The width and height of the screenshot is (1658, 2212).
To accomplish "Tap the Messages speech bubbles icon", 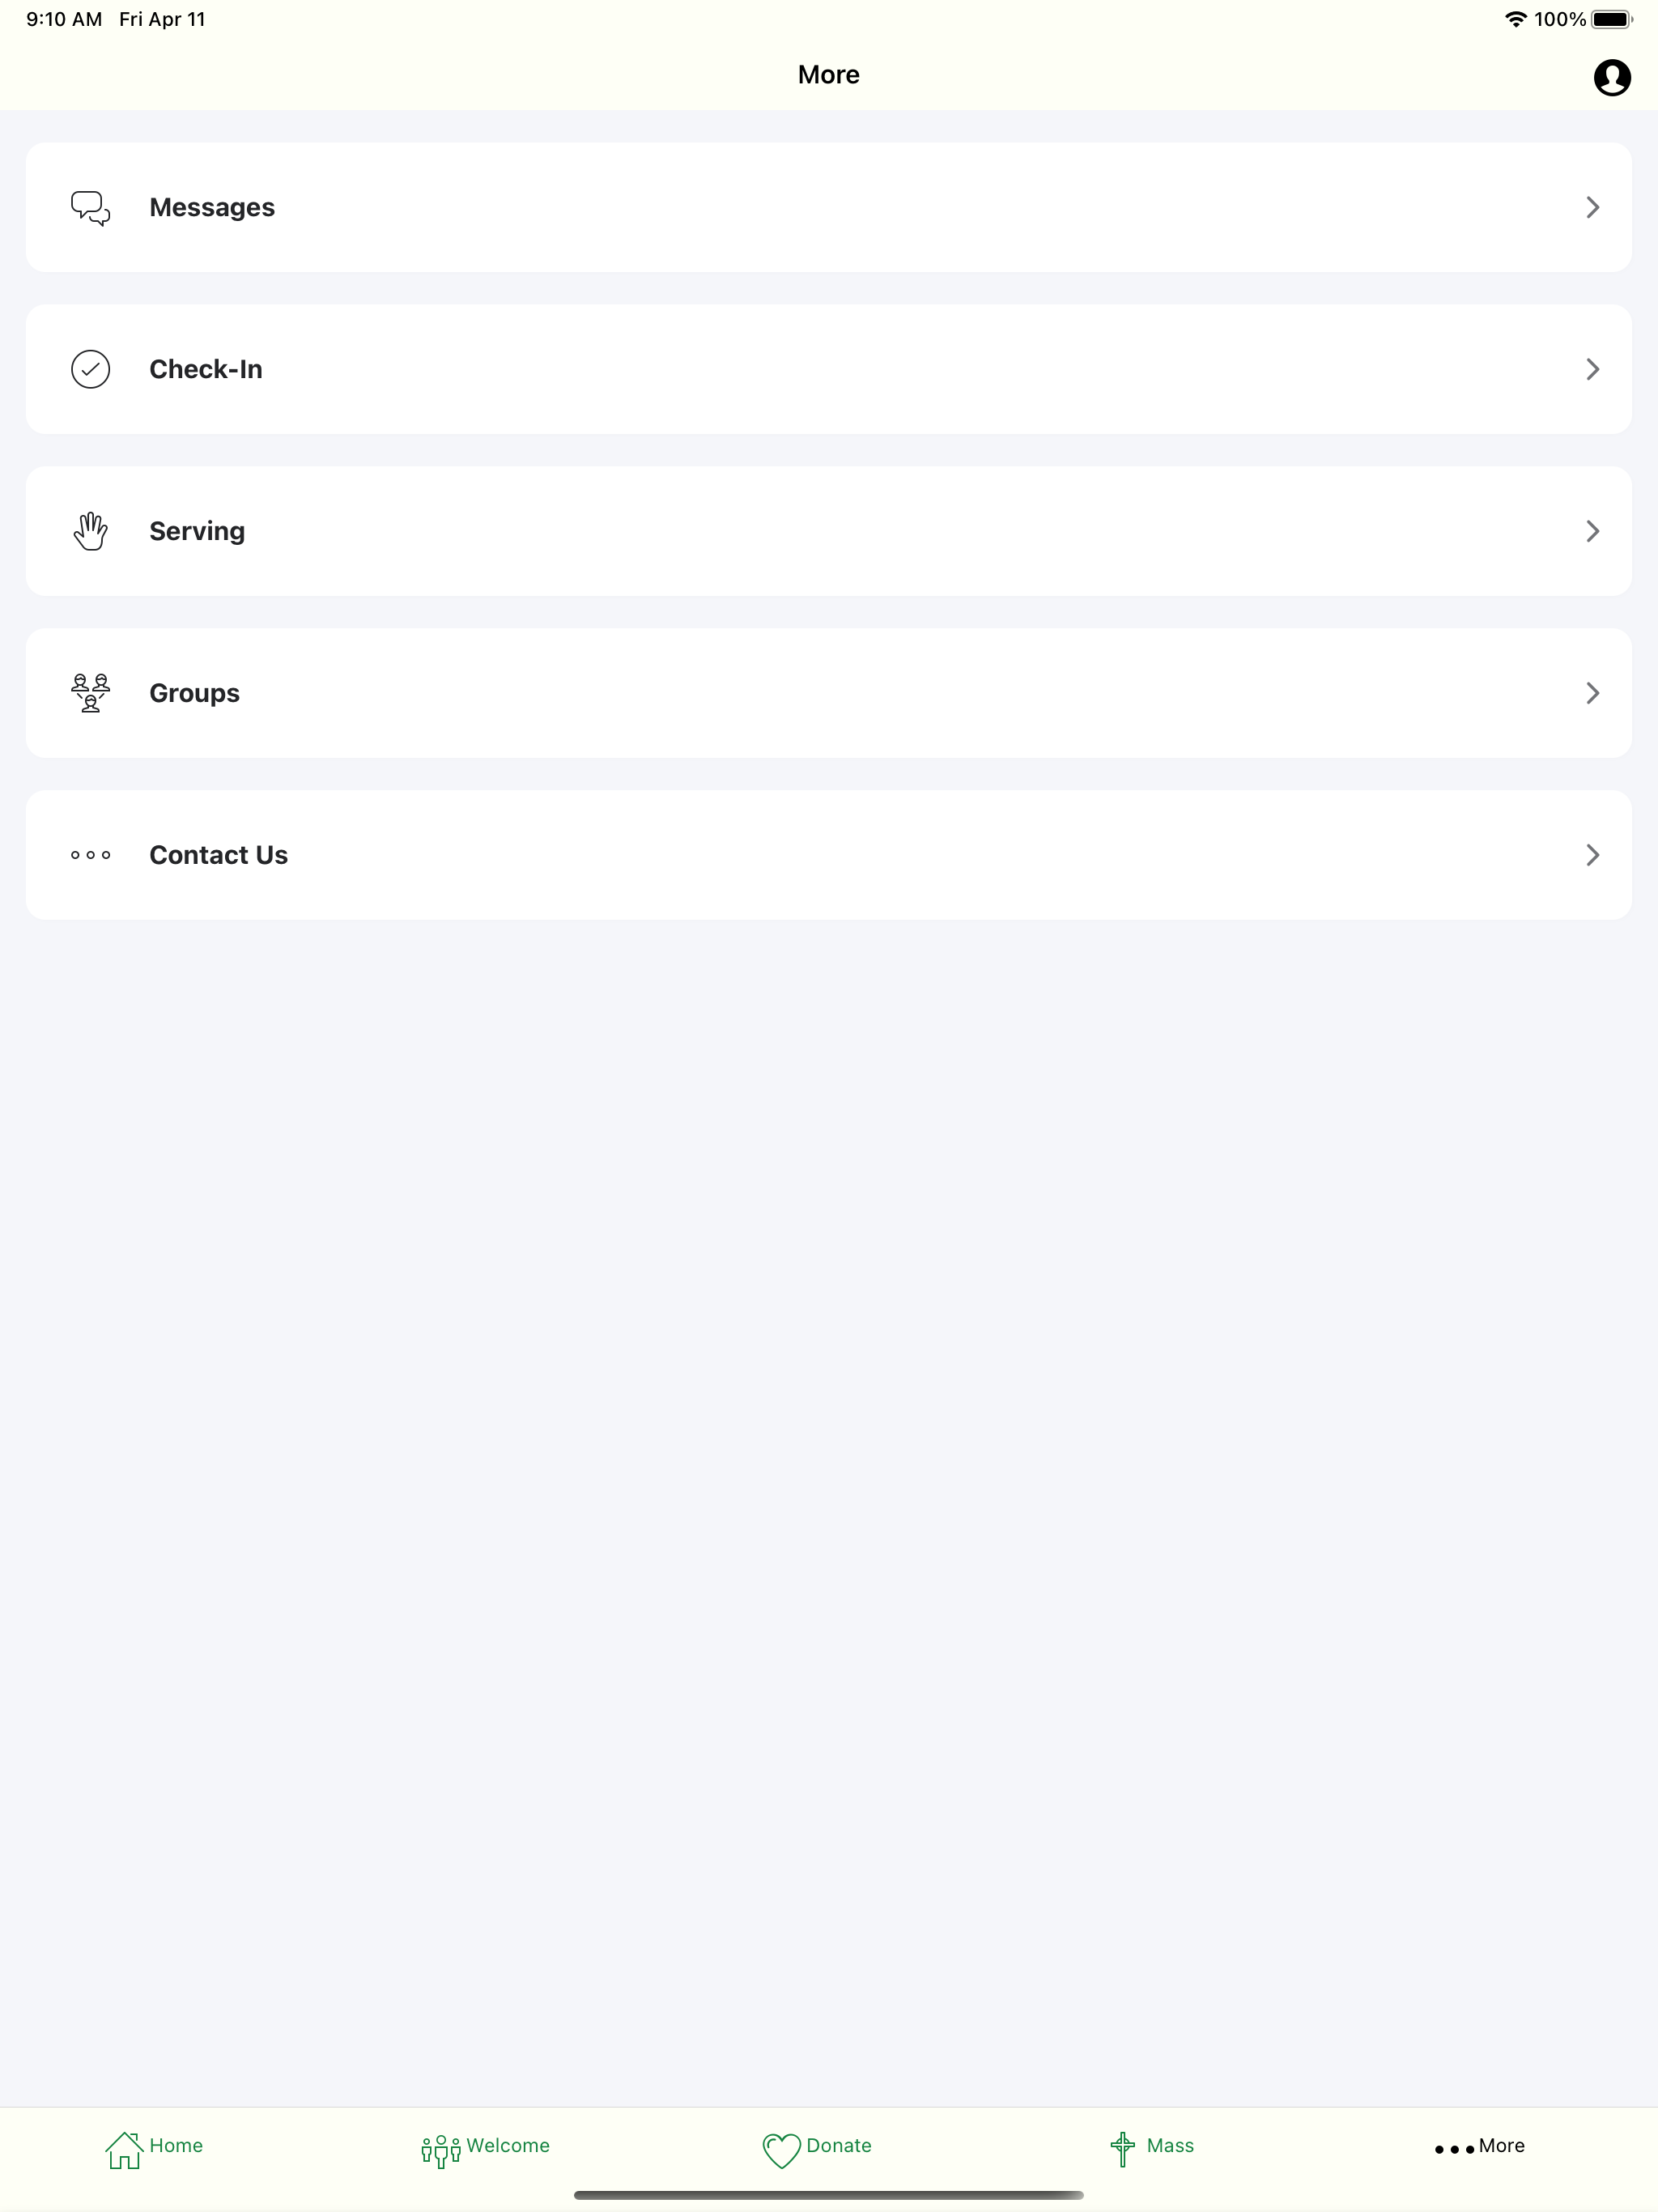I will [x=90, y=208].
